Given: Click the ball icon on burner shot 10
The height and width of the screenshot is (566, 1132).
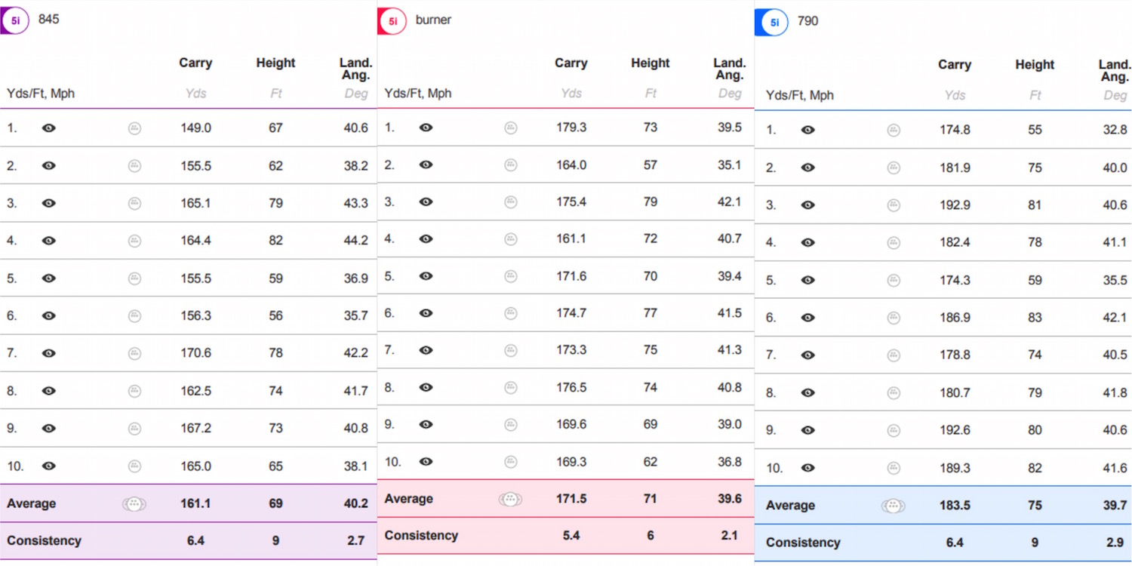Looking at the screenshot, I should tap(511, 462).
